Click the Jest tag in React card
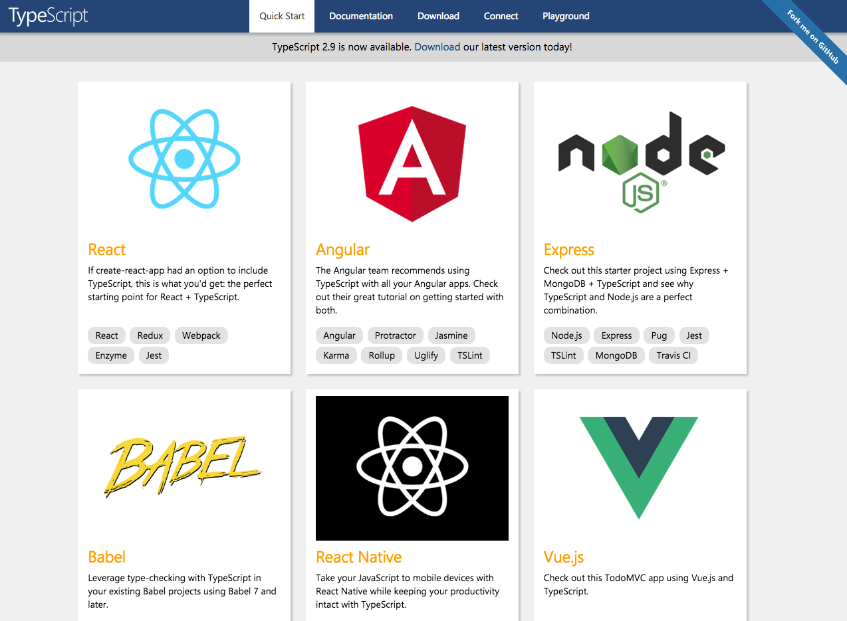This screenshot has width=847, height=621. point(154,355)
